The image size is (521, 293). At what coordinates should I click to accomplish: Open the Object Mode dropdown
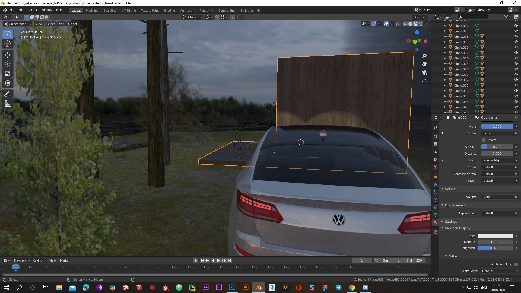click(18, 24)
